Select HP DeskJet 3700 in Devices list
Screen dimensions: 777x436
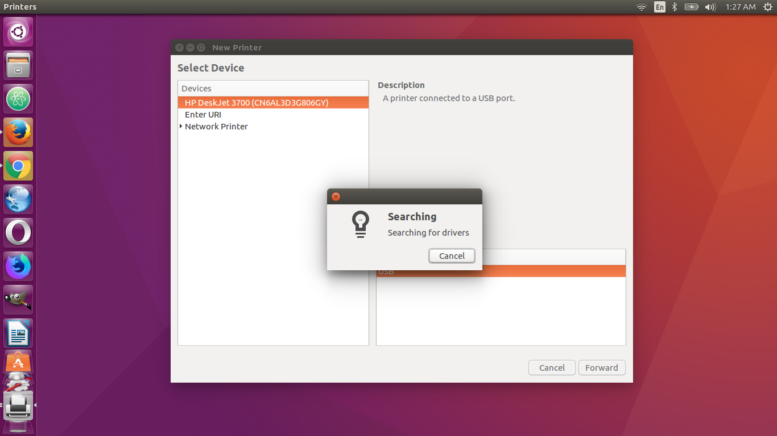(x=273, y=103)
